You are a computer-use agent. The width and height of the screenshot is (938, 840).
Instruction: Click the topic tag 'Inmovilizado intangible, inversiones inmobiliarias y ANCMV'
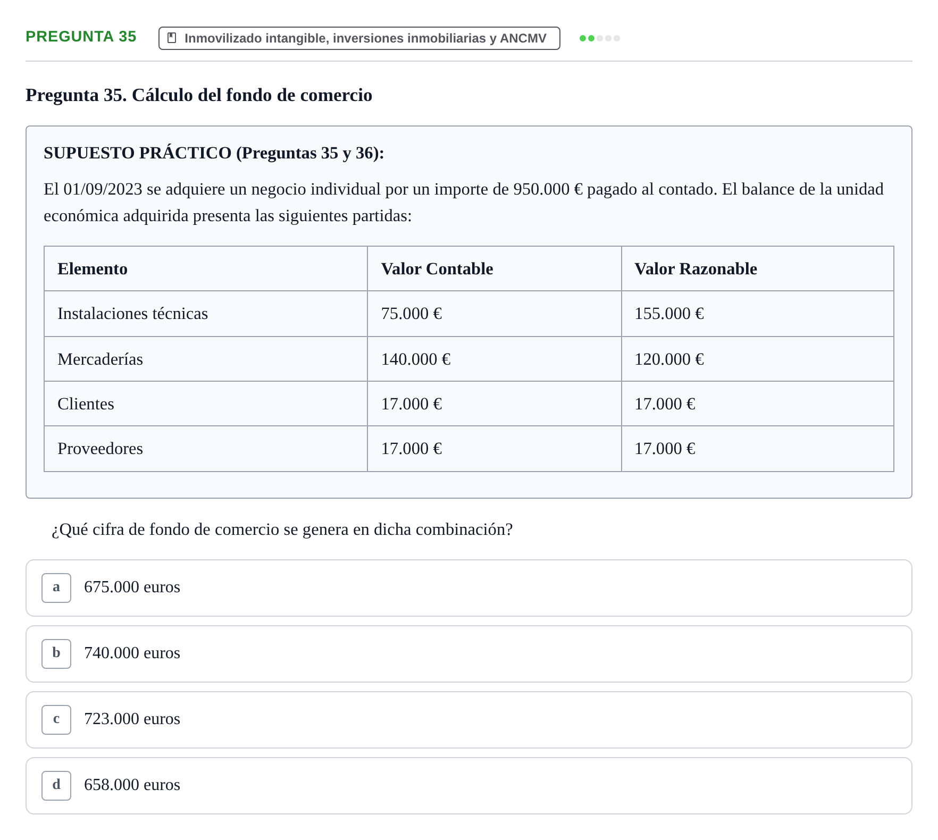coord(359,38)
